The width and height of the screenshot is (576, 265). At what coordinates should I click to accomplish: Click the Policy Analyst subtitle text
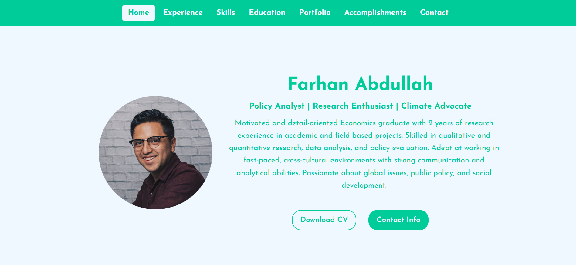(x=277, y=106)
